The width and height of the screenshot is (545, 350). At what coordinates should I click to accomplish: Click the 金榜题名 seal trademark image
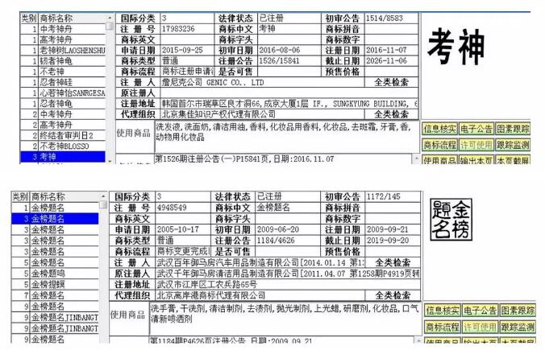(451, 219)
